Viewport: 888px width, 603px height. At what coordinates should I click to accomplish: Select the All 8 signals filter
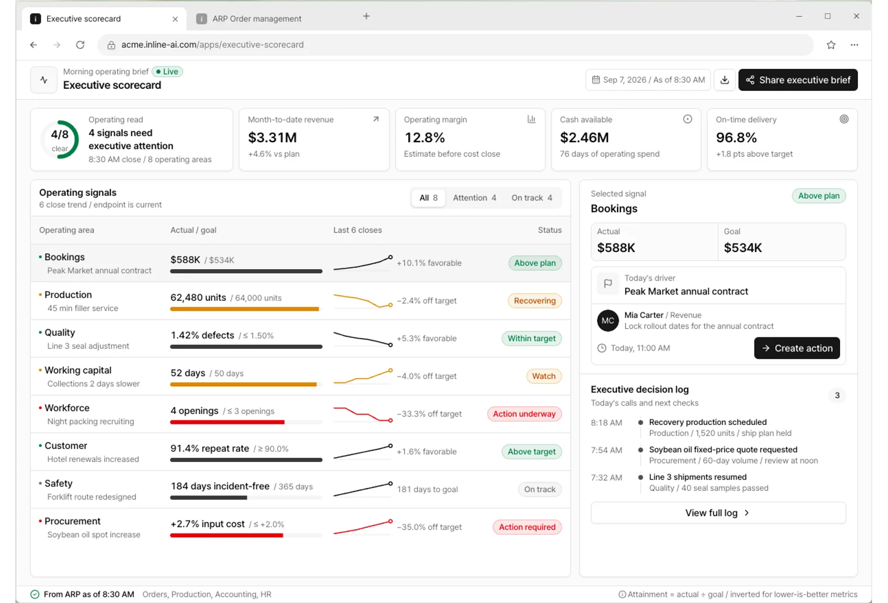tap(429, 198)
